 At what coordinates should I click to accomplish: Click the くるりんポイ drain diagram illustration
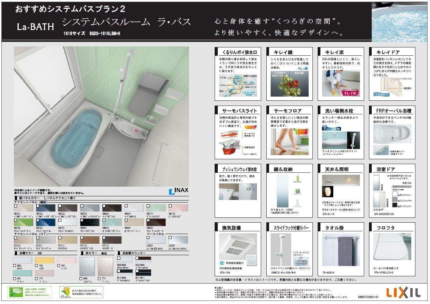(x=238, y=84)
